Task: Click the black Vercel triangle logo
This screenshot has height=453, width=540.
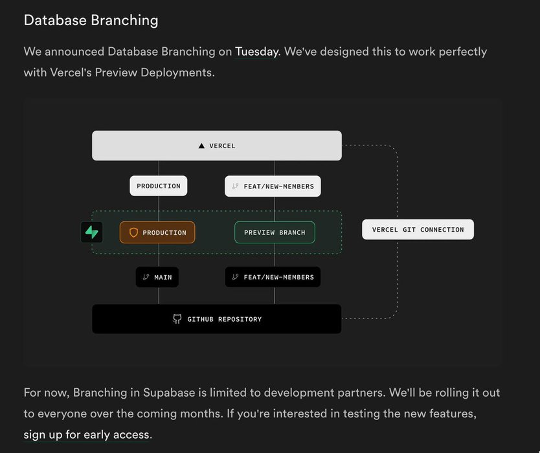Action: pos(201,146)
